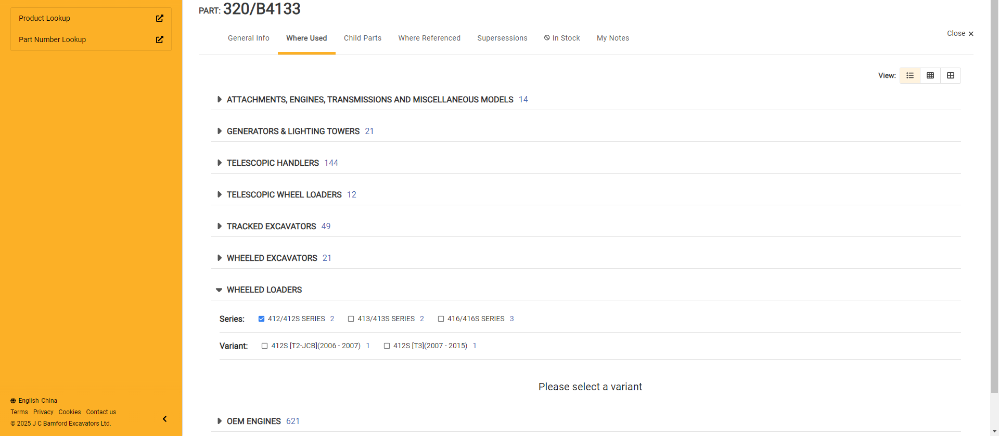Collapse the sidebar with the chevron arrow
Image resolution: width=999 pixels, height=436 pixels.
(x=164, y=419)
